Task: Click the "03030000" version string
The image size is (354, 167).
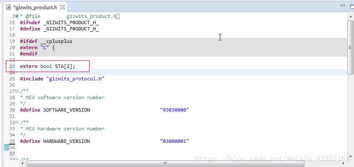Action: pos(175,110)
